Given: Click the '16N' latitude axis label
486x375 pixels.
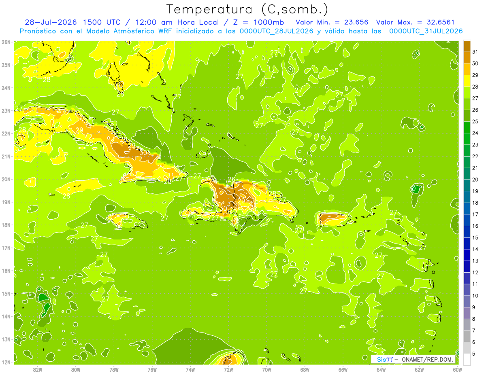Looking at the screenshot, I should (6, 270).
